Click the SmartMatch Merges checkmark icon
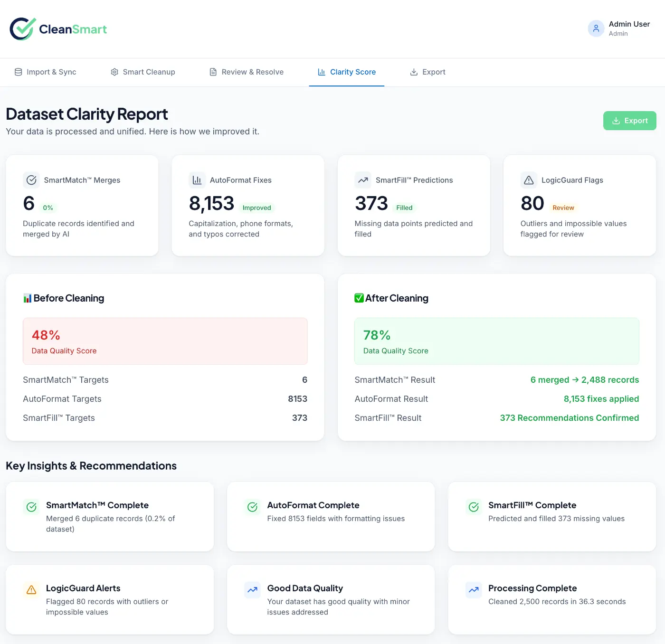This screenshot has height=644, width=665. click(x=31, y=180)
